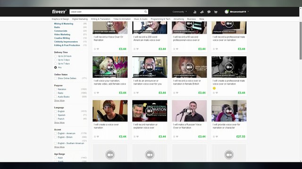This screenshot has height=169, width=302.
Task: Favorite the '60 second professional voice over' gig heart
Action: pos(177,49)
